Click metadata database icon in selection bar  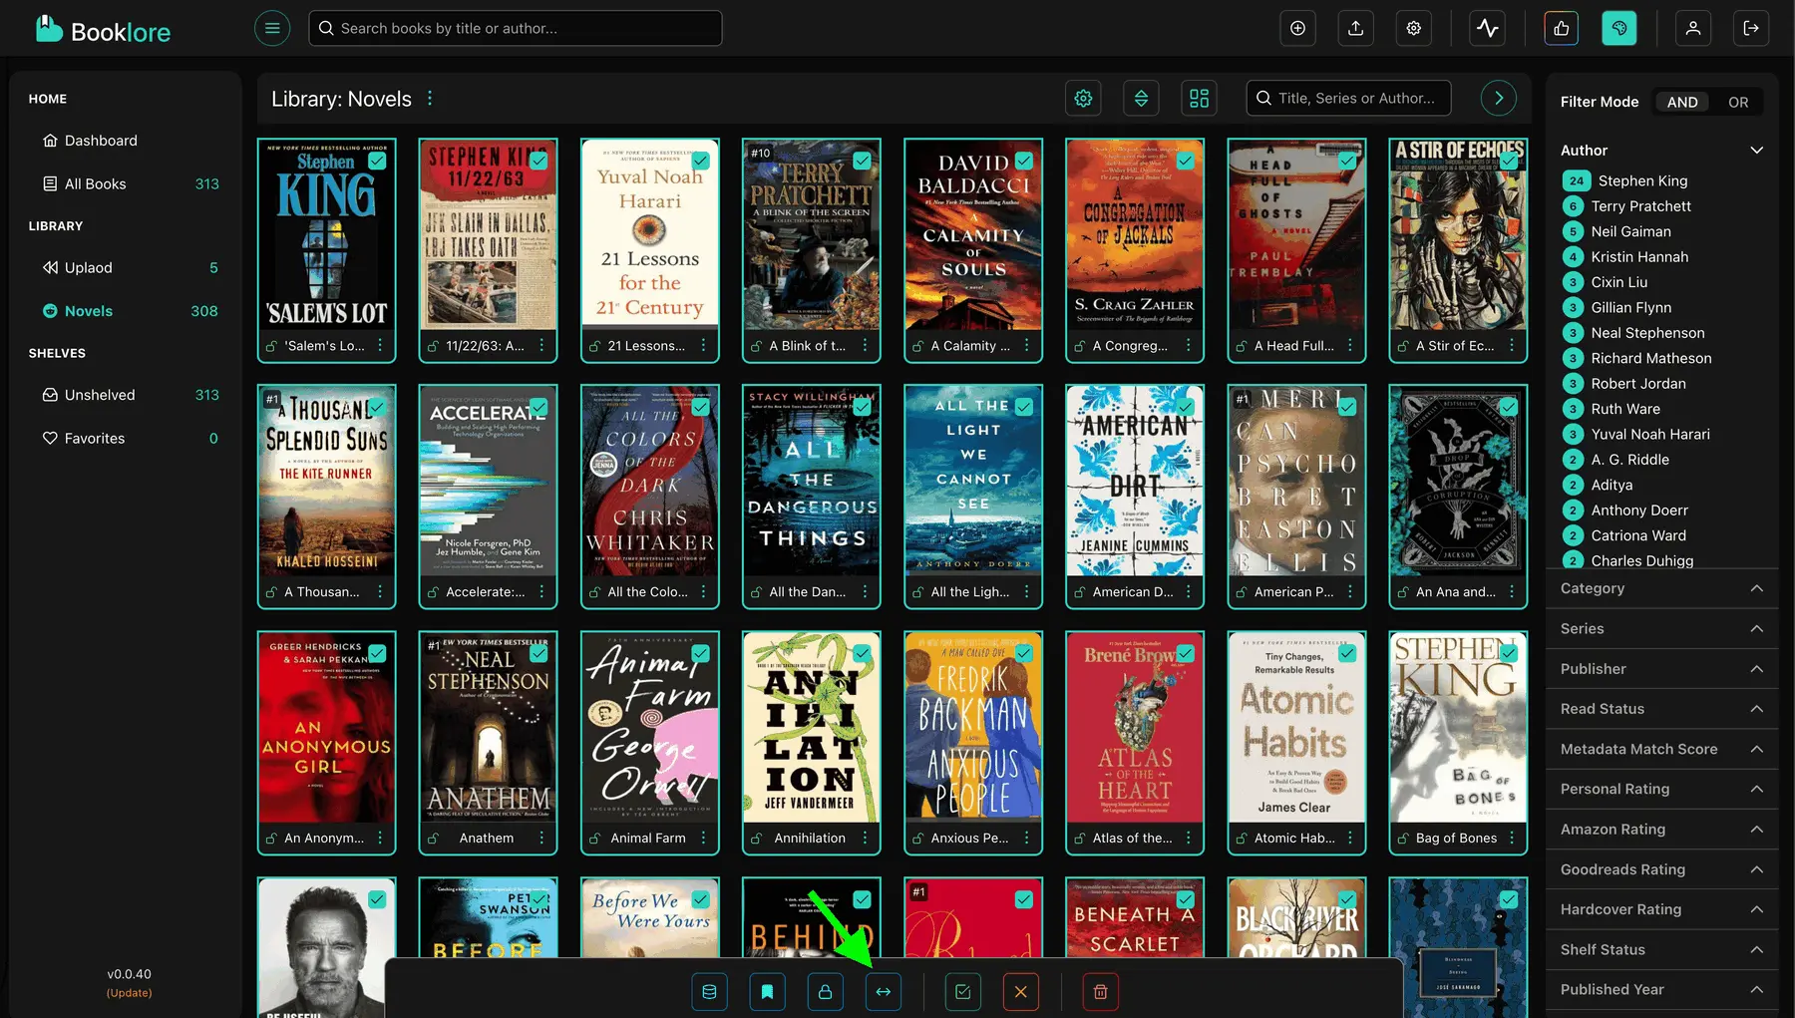pos(710,992)
